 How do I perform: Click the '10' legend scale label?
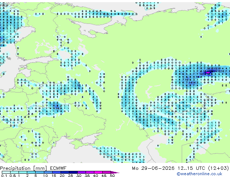point(45,176)
